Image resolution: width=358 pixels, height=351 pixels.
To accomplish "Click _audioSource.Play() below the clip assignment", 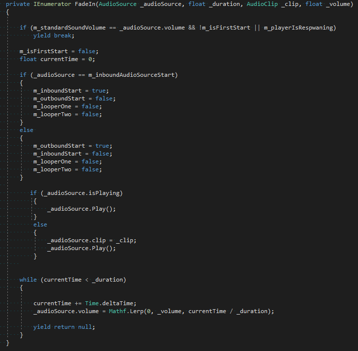I will click(81, 249).
